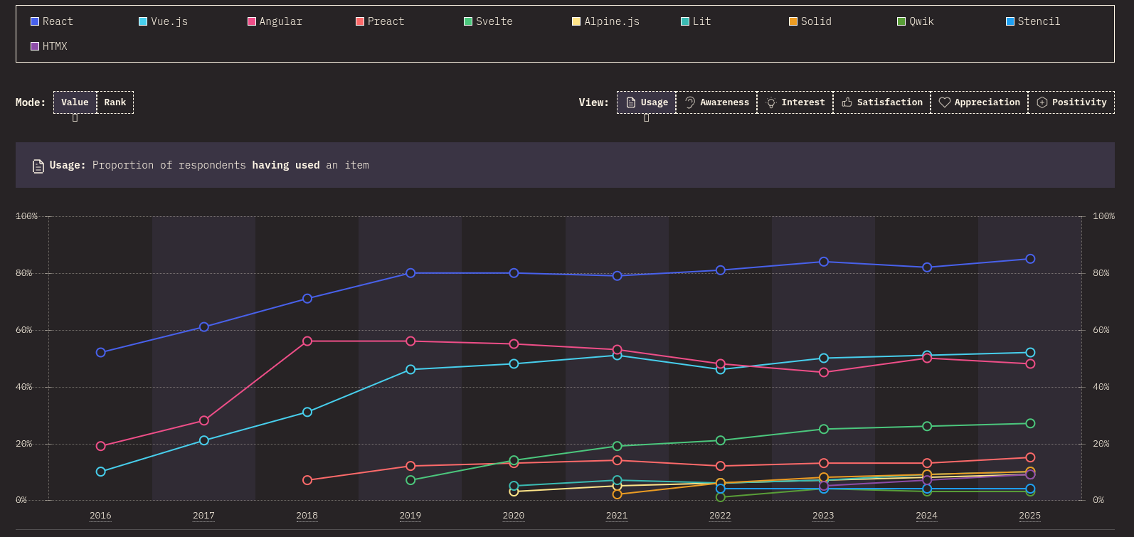The image size is (1134, 537).
Task: Click Alpine.js 2020 data point
Action: 514,491
